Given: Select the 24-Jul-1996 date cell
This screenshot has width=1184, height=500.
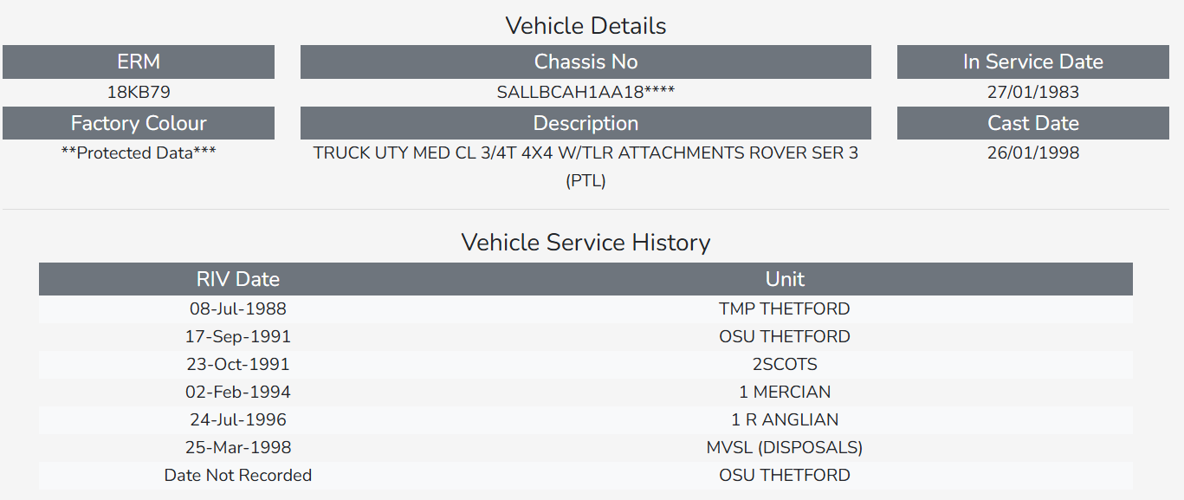Looking at the screenshot, I should point(238,419).
